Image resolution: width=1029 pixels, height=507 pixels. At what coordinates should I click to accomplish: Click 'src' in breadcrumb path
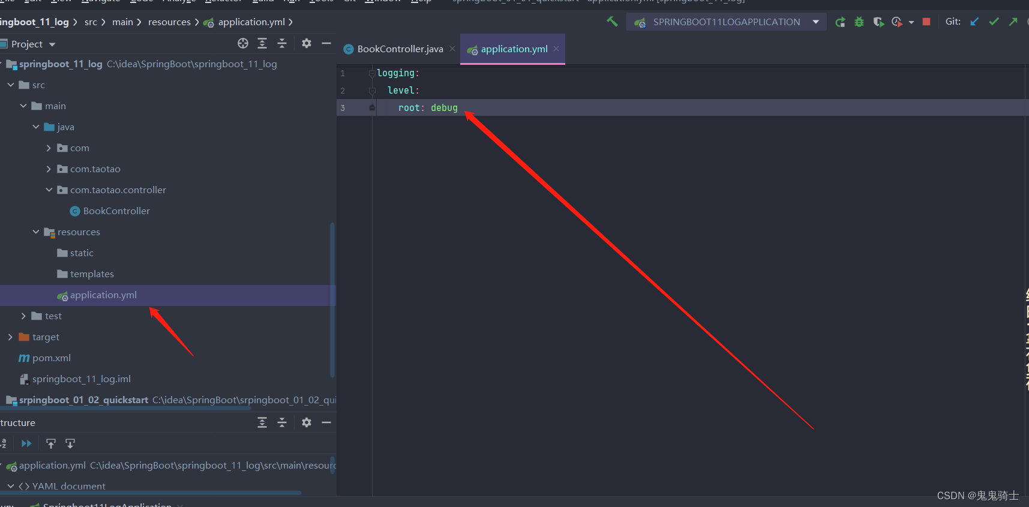(x=91, y=22)
